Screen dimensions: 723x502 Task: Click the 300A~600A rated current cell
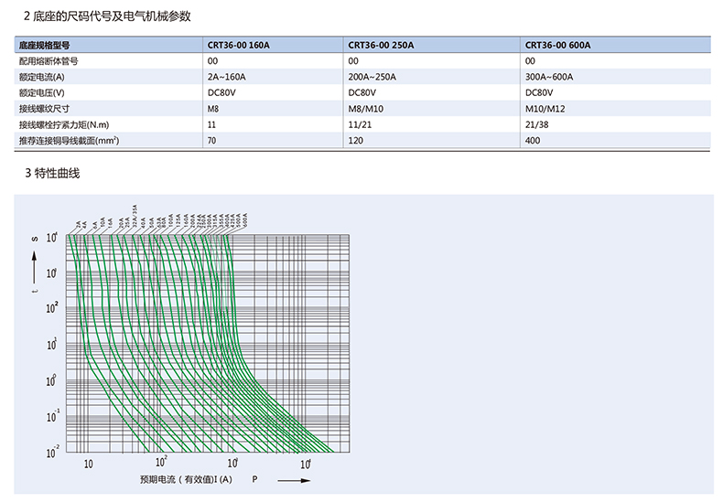coord(549,76)
